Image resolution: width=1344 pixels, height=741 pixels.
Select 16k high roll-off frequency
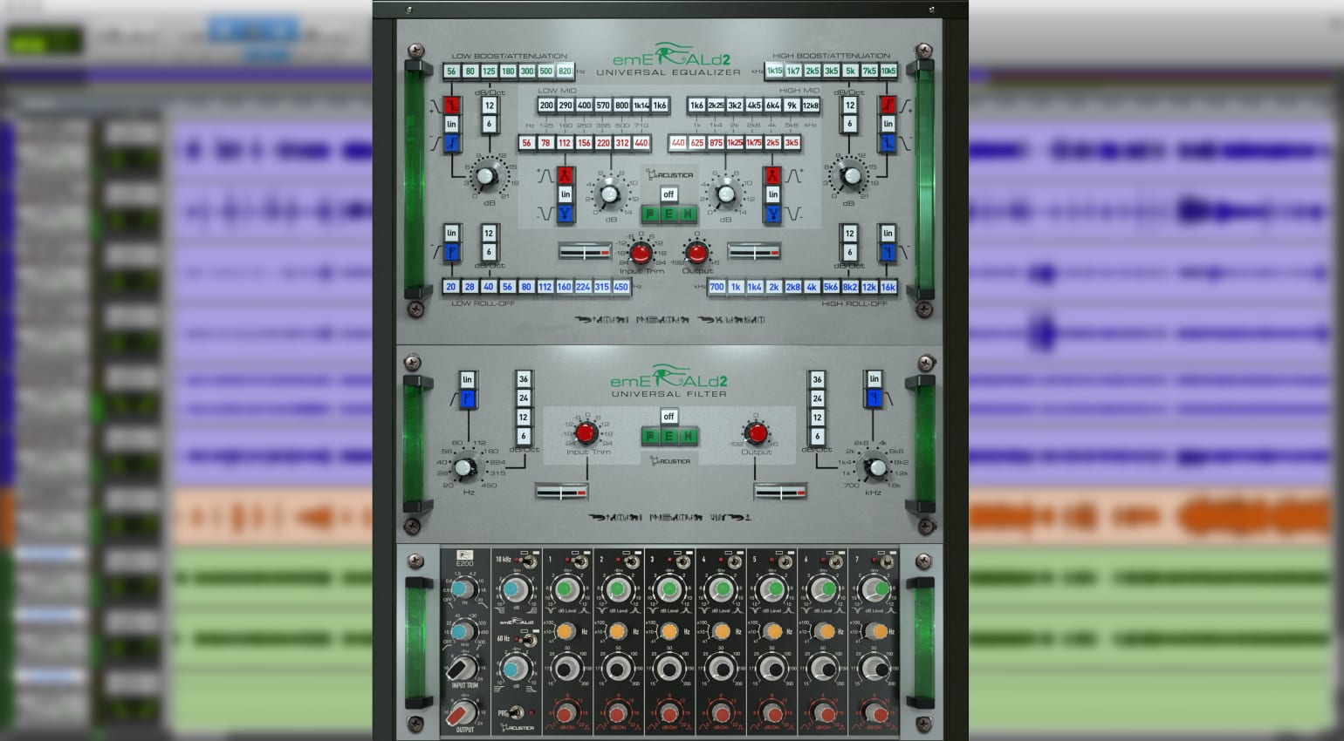click(x=888, y=287)
